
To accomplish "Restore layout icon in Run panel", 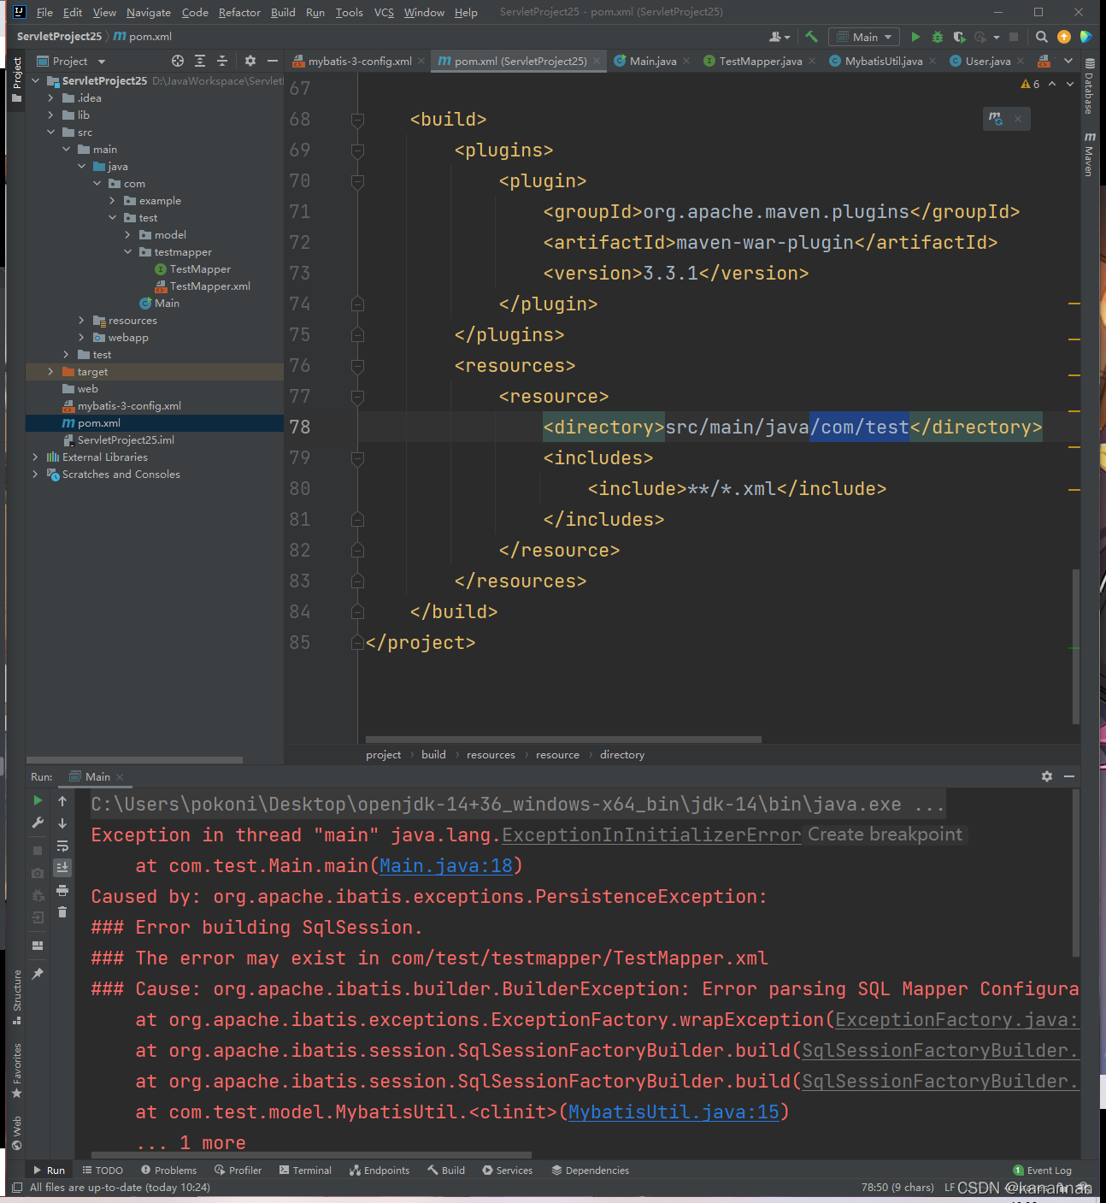I will pos(38,945).
